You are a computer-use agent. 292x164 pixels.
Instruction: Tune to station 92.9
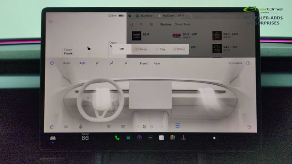pyautogui.click(x=141, y=36)
